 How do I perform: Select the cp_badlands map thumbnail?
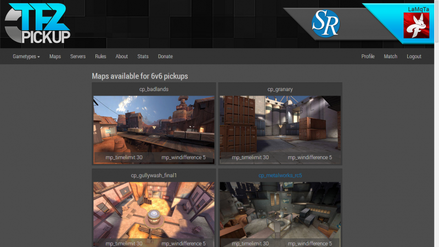click(154, 130)
